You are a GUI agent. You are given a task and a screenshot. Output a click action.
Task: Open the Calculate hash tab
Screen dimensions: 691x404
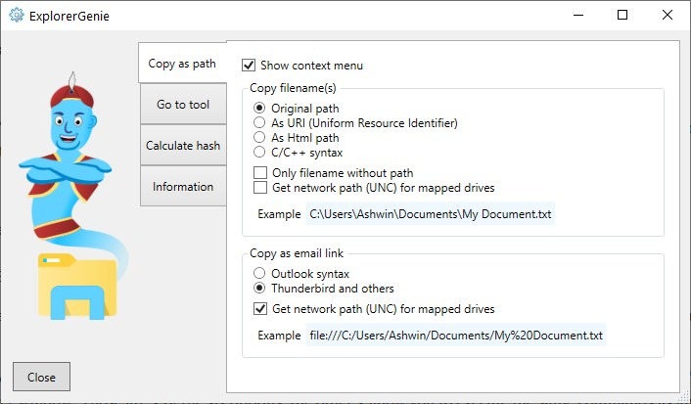click(183, 146)
